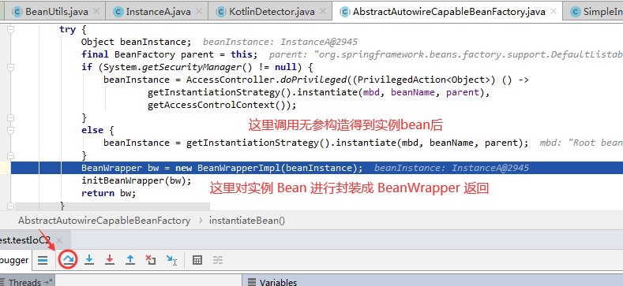
Task: Close the KotlinDetector.java tab
Action: (x=323, y=12)
